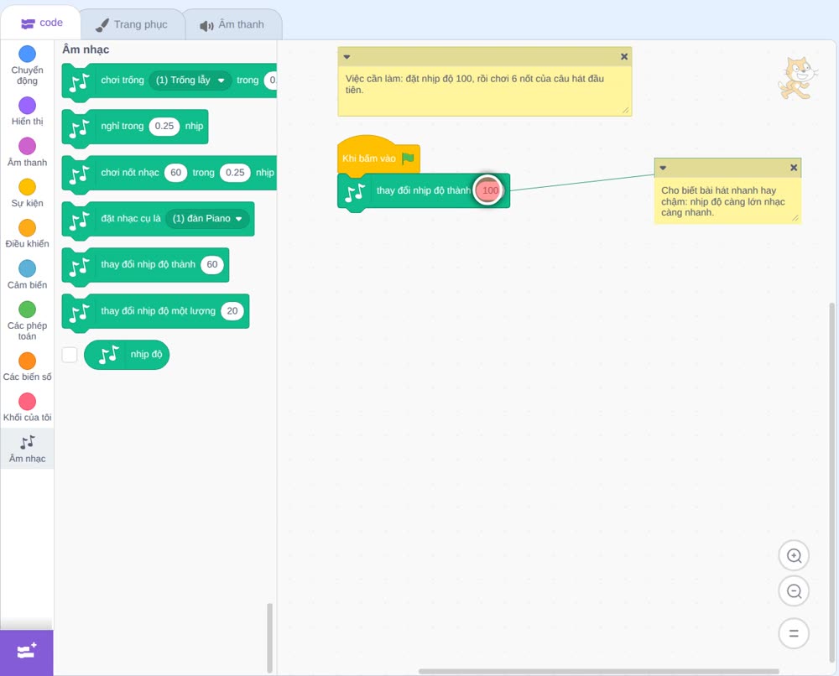Viewport: 839px width, 676px height.
Task: Delete the Cho biết bài hát comment
Action: (x=794, y=168)
